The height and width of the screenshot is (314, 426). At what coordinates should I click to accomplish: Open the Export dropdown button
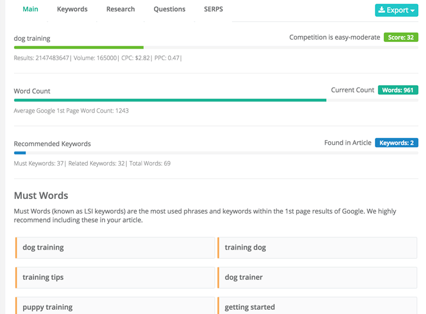coord(397,10)
